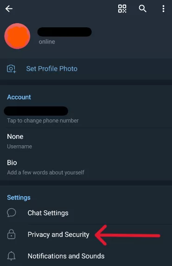Tap the online status text

pos(47,42)
